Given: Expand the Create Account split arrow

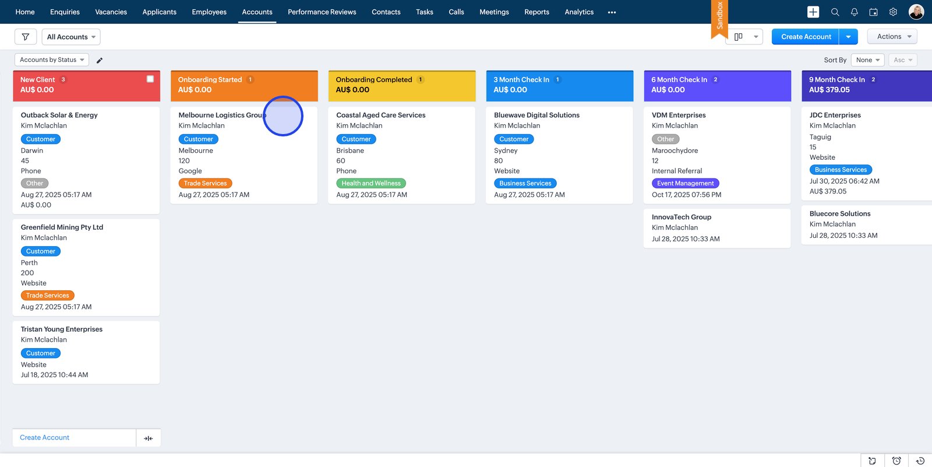Looking at the screenshot, I should (x=848, y=37).
